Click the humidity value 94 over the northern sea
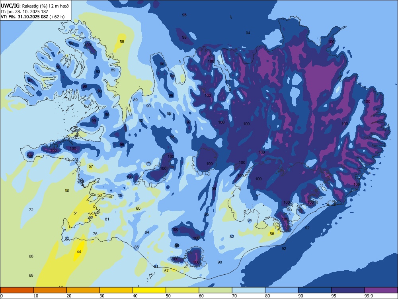This screenshot has height=299, width=398. [x=248, y=33]
